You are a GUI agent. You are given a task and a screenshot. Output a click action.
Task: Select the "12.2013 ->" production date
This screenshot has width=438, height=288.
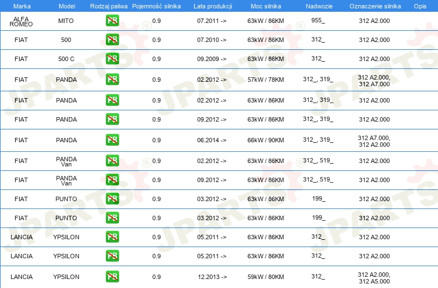(212, 277)
